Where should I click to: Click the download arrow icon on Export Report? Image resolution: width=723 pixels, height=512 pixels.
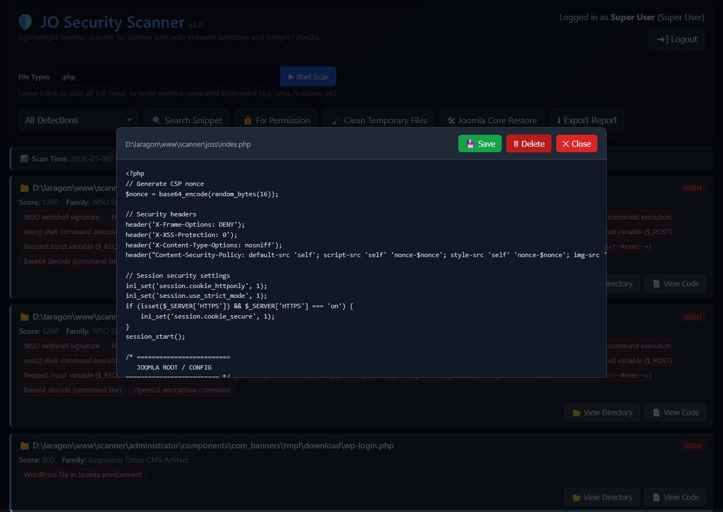click(x=559, y=120)
